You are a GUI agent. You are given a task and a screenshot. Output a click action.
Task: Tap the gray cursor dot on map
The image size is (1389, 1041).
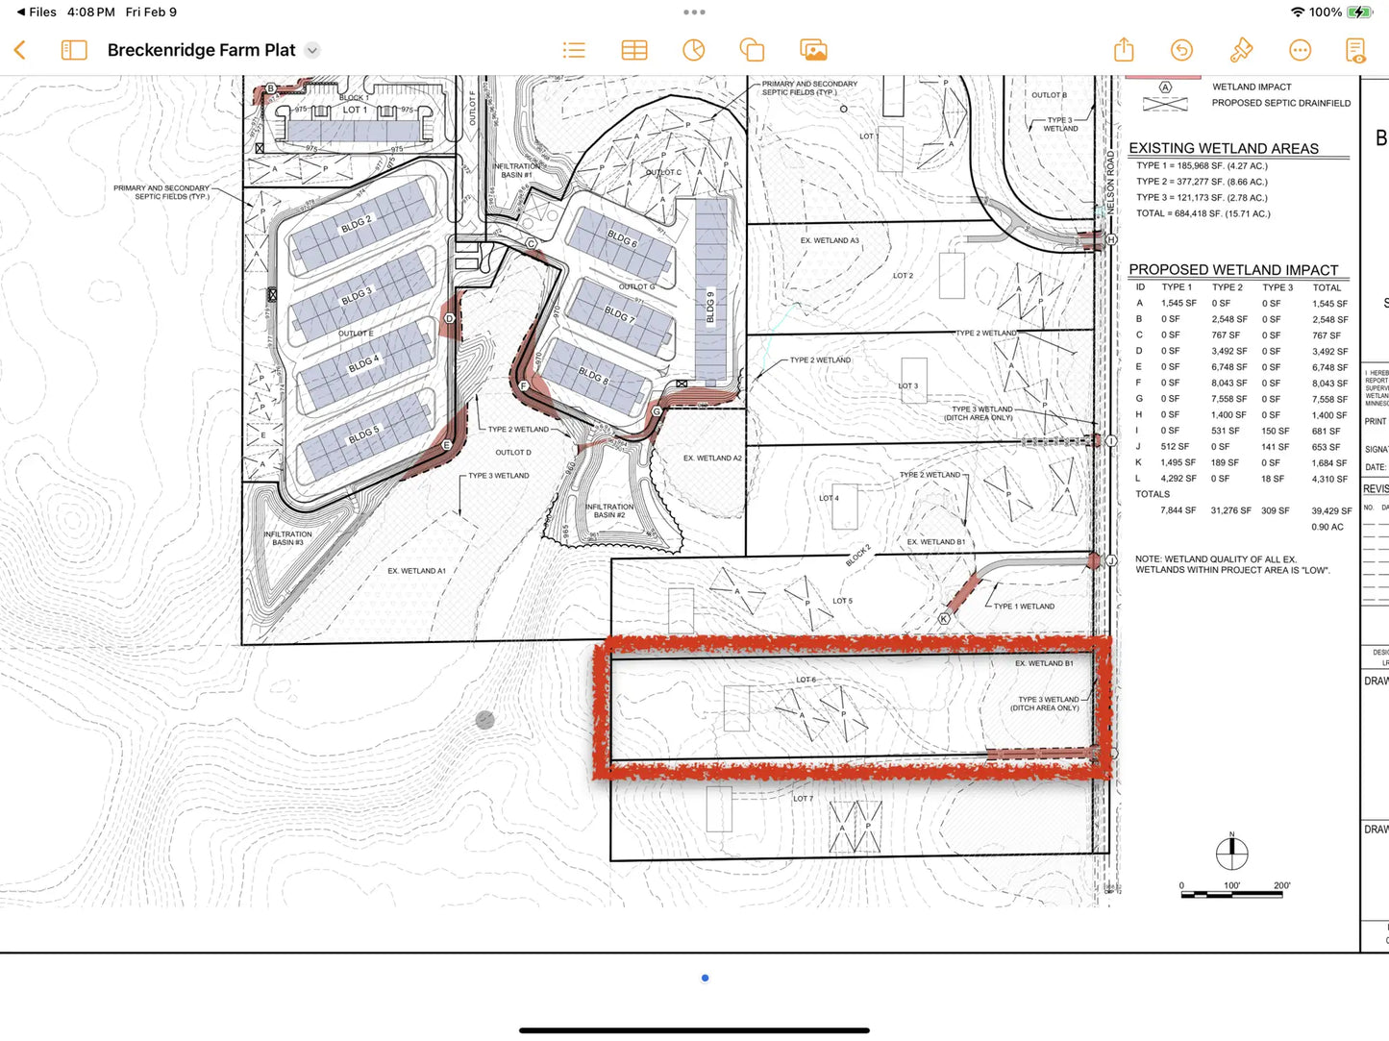click(x=485, y=719)
